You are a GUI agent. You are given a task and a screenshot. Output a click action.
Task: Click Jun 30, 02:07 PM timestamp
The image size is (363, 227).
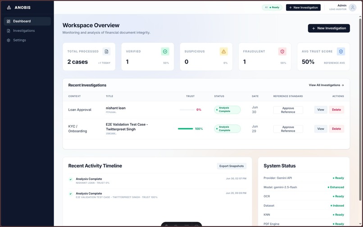tap(236, 179)
